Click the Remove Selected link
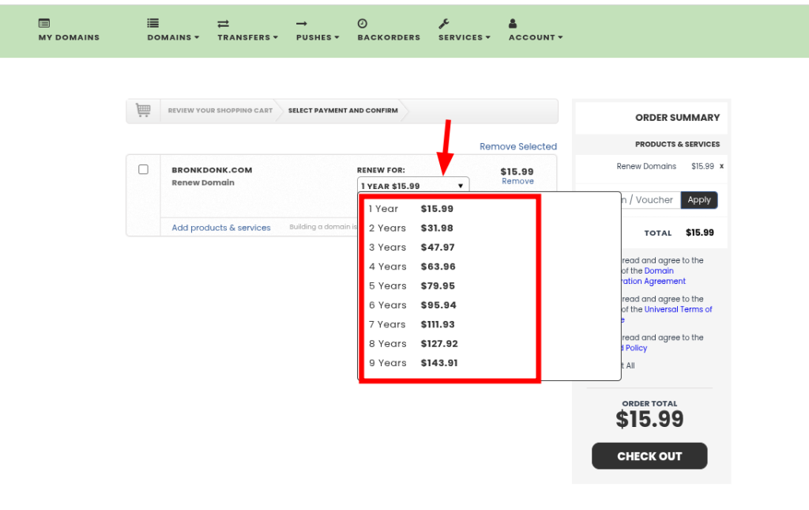 click(x=518, y=146)
